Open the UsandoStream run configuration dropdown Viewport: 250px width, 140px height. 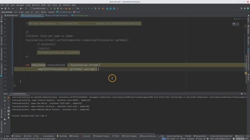pyautogui.click(x=39, y=9)
